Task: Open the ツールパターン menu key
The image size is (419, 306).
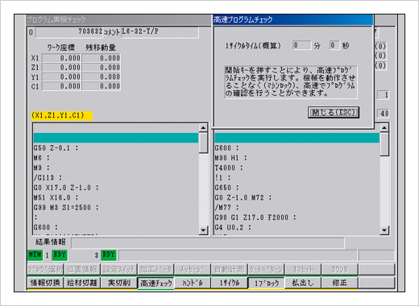Action: click(x=266, y=269)
